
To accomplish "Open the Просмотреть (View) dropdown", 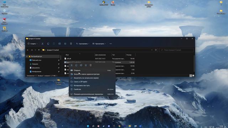I will tap(99, 44).
